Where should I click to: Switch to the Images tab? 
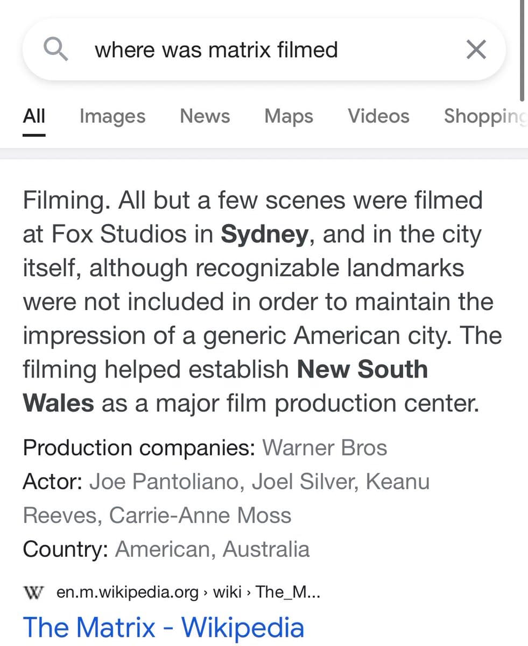[112, 116]
